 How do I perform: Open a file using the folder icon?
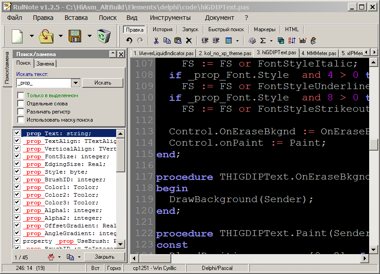coord(46,36)
